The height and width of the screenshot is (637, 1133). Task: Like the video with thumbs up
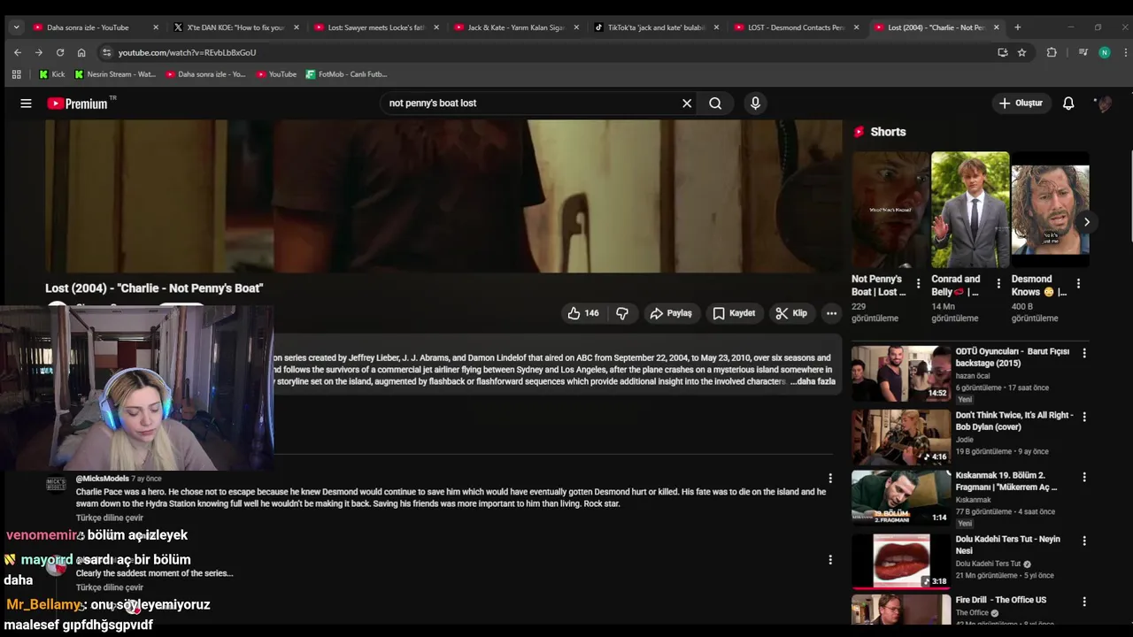point(583,313)
